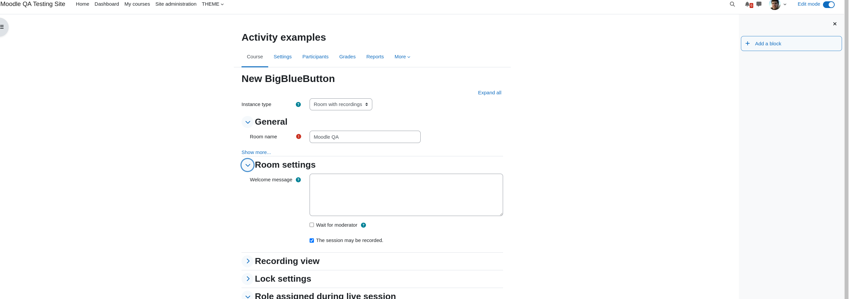This screenshot has width=849, height=299.
Task: Open the user menu dropdown arrow
Action: pyautogui.click(x=785, y=5)
